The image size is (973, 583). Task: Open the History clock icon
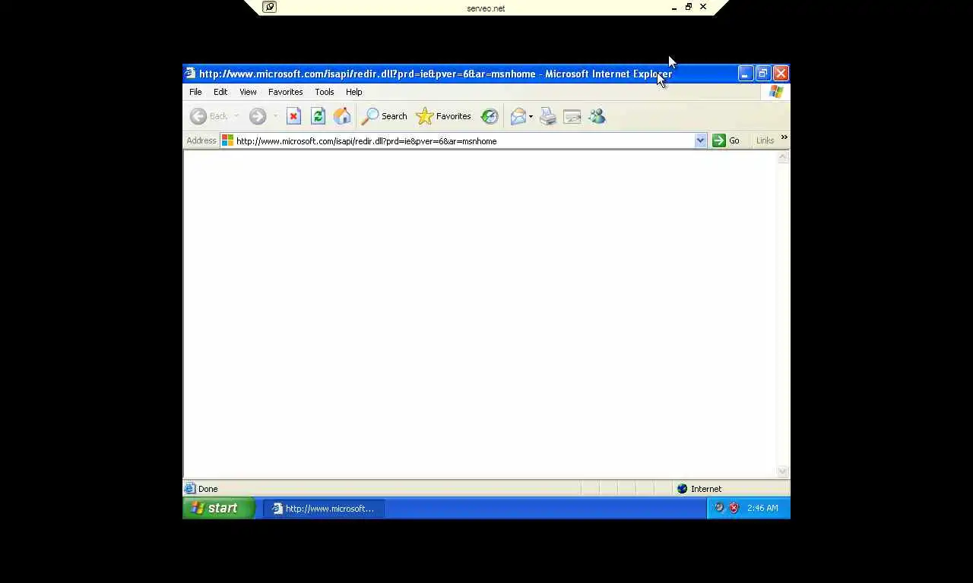(x=490, y=116)
